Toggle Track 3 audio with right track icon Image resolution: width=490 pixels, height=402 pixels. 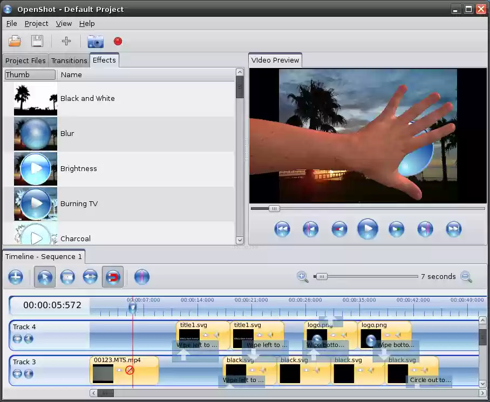[x=29, y=374]
